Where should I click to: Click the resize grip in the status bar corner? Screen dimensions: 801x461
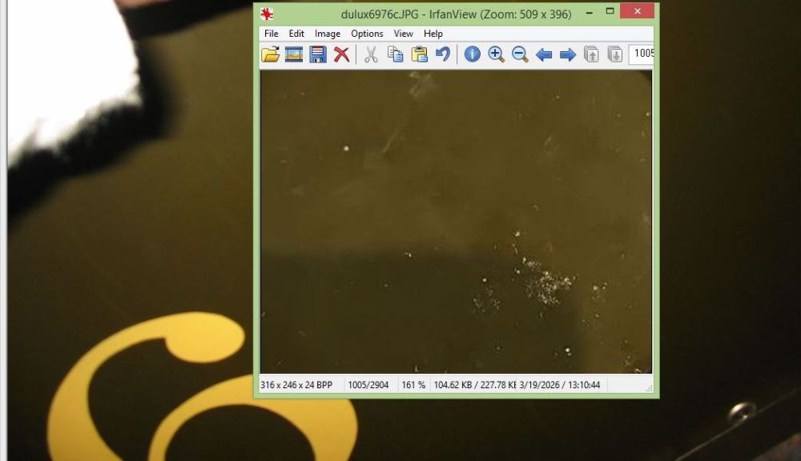tap(649, 388)
